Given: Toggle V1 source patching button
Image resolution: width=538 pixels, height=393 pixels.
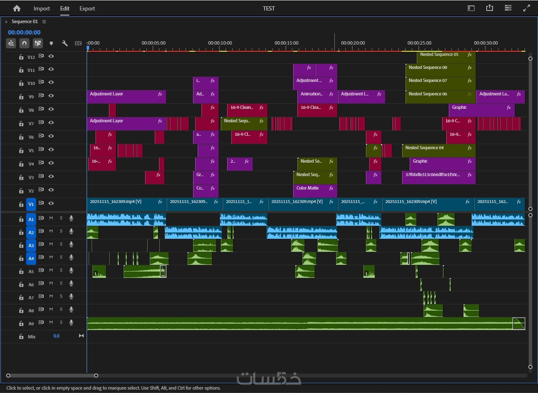Looking at the screenshot, I should (x=31, y=204).
